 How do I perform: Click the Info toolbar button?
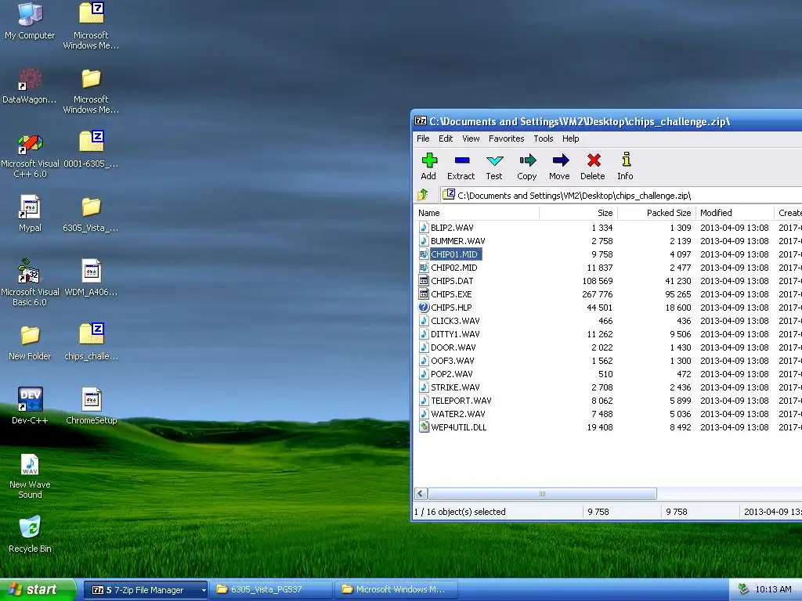625,166
